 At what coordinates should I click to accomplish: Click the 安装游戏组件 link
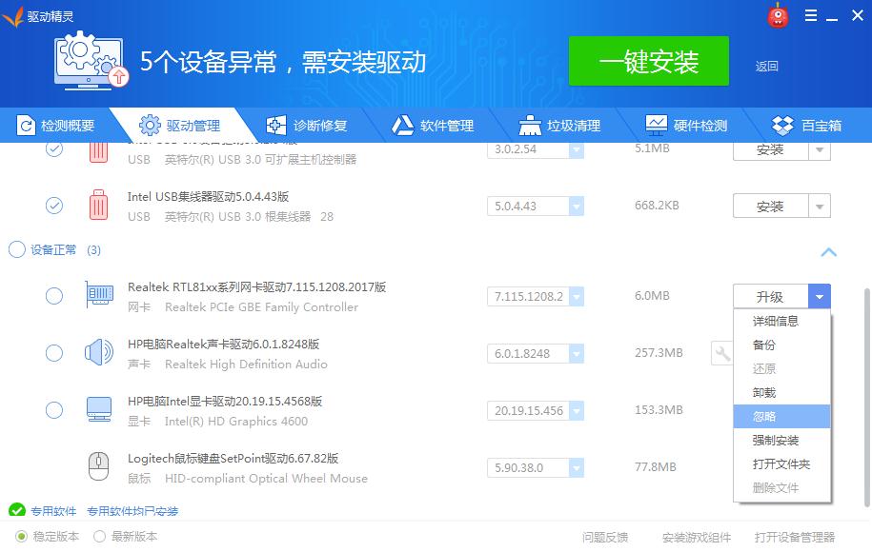[697, 537]
